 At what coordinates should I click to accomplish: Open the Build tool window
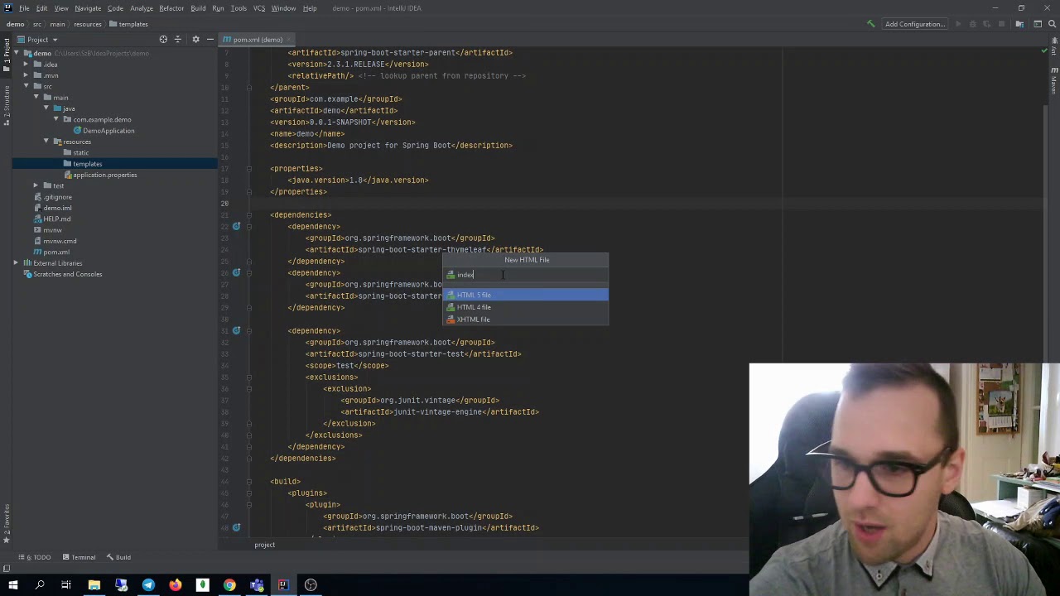coord(118,557)
